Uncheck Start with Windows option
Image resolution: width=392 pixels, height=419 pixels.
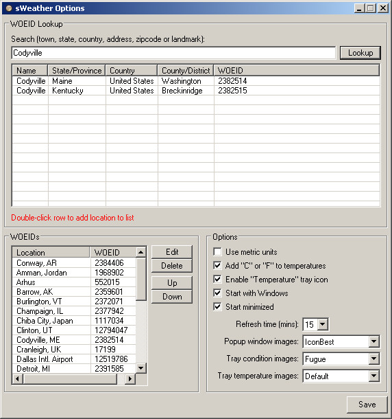click(217, 293)
